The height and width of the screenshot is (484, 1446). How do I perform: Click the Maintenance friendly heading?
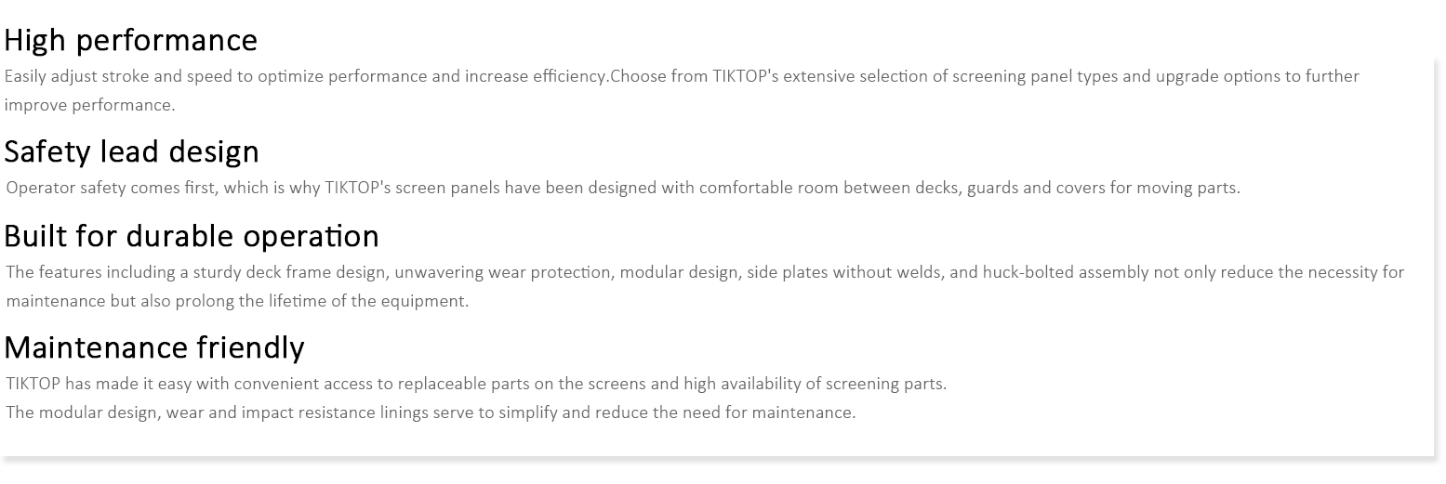(x=154, y=347)
